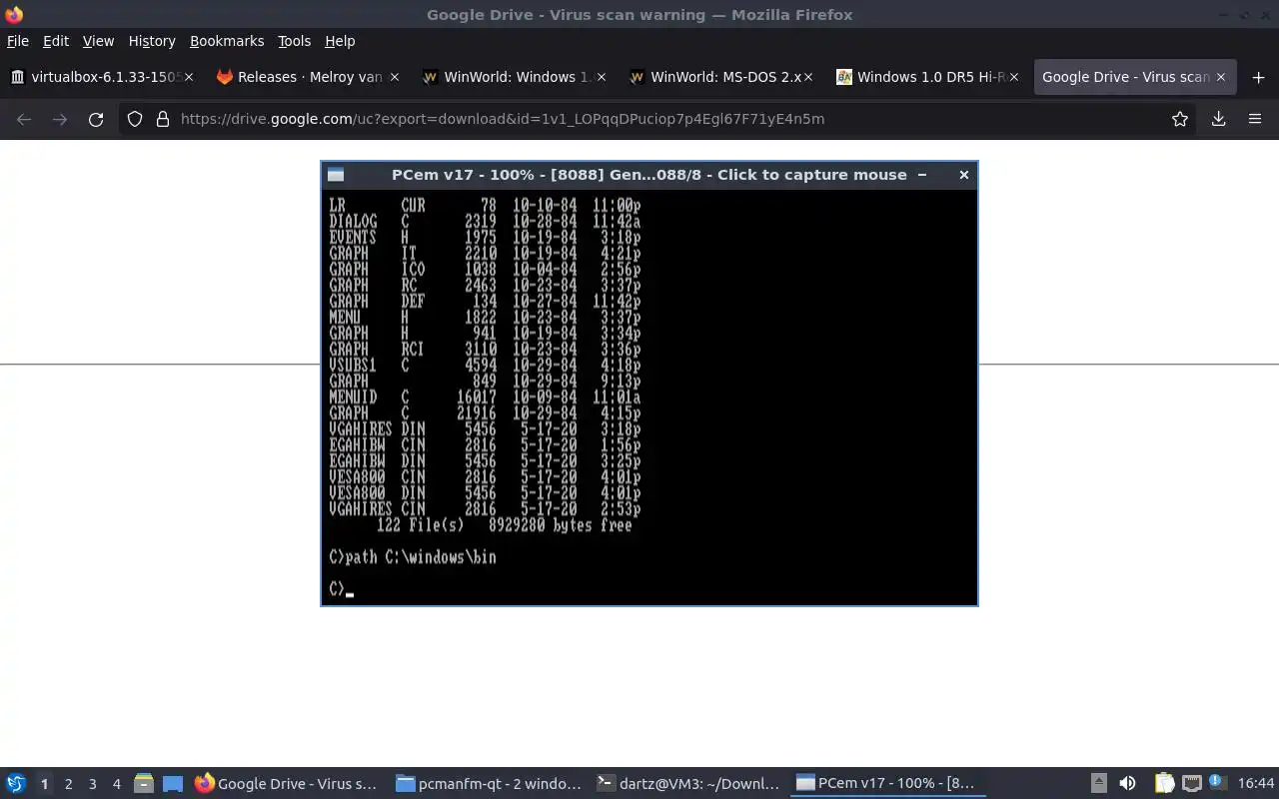Click the PCem v17 title bar
This screenshot has width=1279, height=799.
(649, 175)
